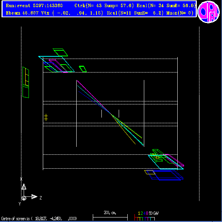222x222 pixels.
Task: Click the Muon(N= 0) readout
Action: pos(180,13)
